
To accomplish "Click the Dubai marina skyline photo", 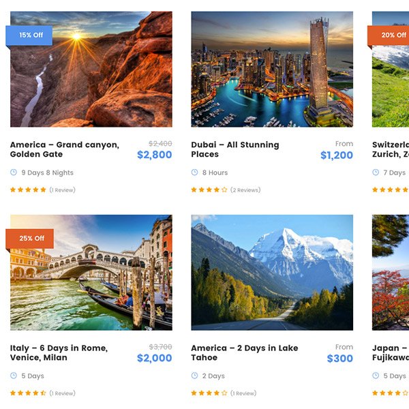I will (272, 69).
